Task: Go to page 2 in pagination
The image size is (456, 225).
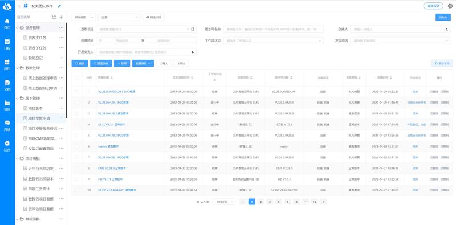Action: click(x=261, y=202)
